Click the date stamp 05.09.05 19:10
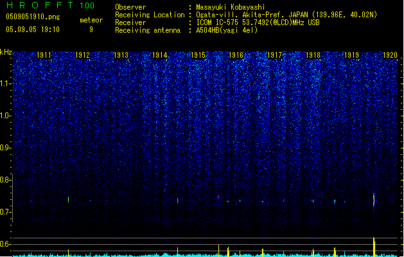404x257 pixels. point(33,30)
